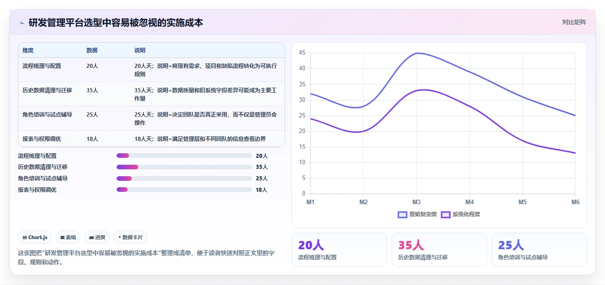This screenshot has height=285, width=605.
Task: Click table data cell 35人
Action: (92, 90)
